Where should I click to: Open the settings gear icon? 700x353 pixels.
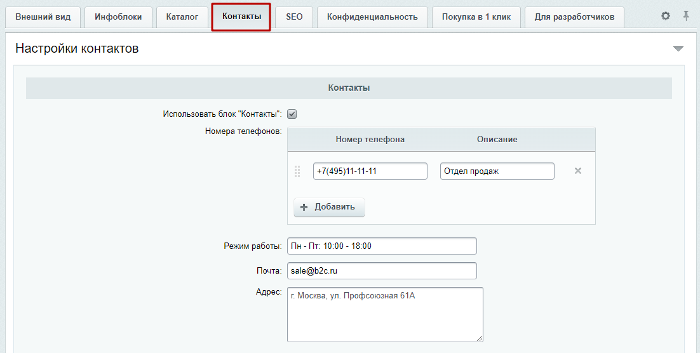(x=665, y=16)
